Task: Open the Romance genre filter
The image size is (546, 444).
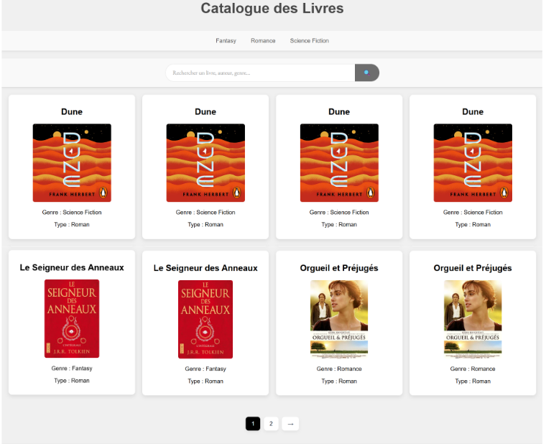Action: (263, 41)
